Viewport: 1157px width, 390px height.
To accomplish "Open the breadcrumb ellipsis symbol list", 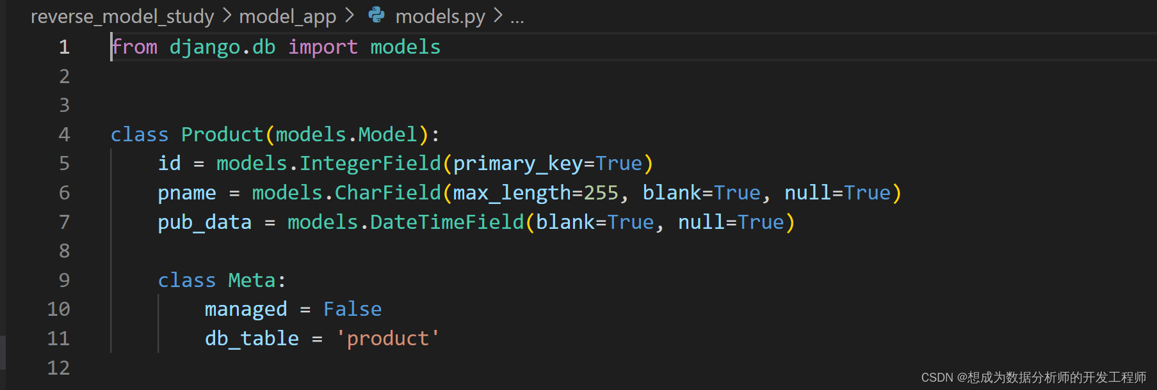I will tap(517, 17).
